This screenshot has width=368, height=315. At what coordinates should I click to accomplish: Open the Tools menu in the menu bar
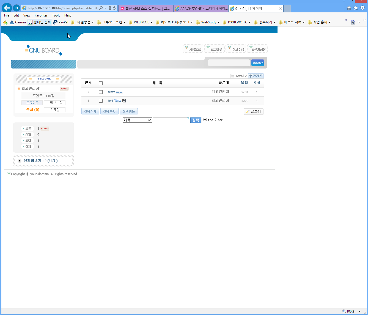56,15
